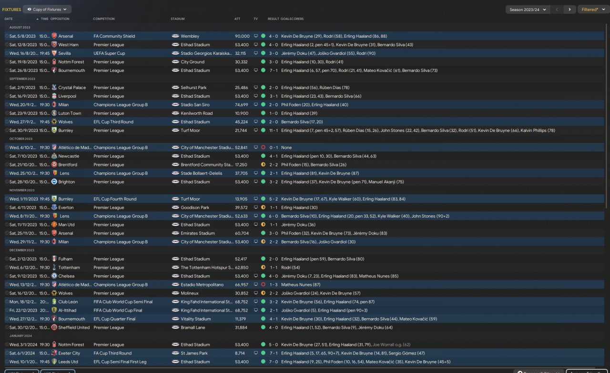Open the Copy of Fixtures view dropdown
Viewport: 610px width, 373px height.
tap(47, 9)
